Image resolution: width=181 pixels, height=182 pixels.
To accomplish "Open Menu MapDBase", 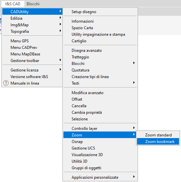I will 32,54.
